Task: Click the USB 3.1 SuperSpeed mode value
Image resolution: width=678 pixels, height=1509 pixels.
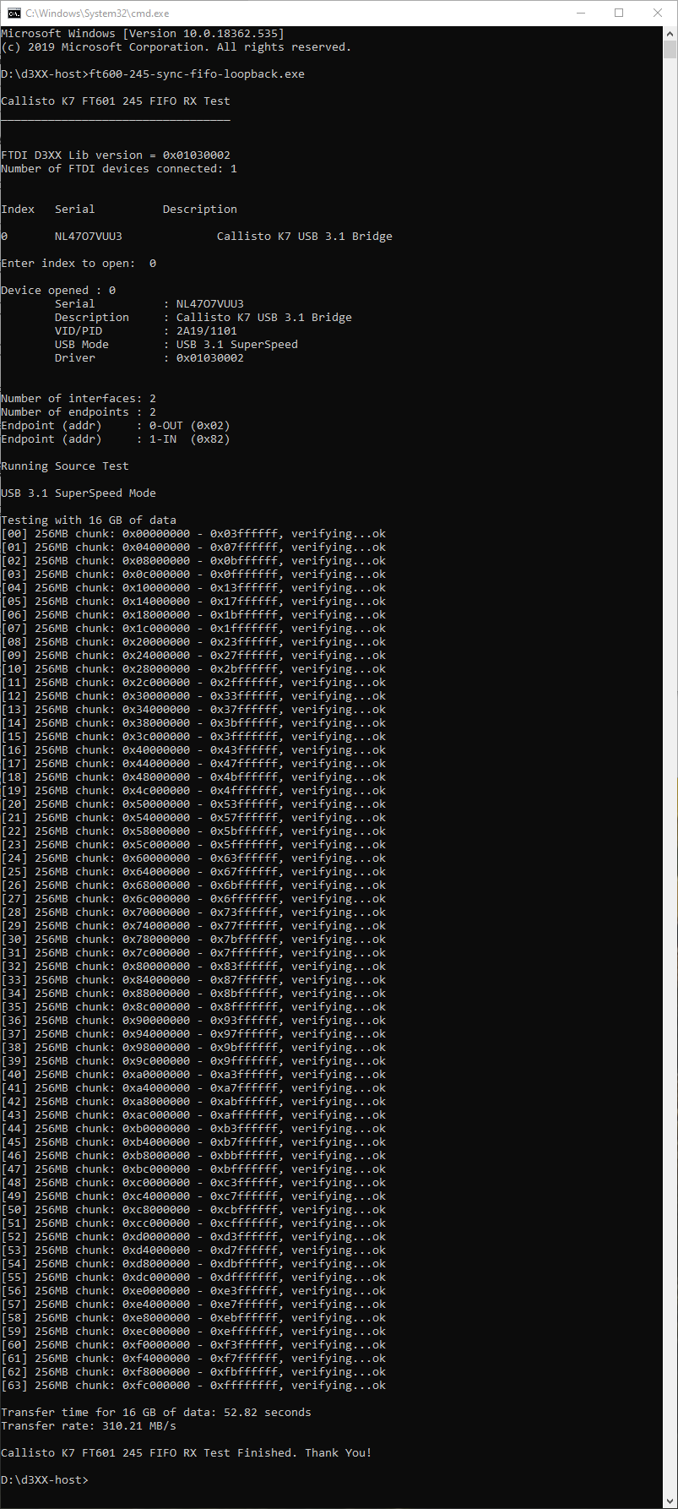Action: tap(236, 345)
